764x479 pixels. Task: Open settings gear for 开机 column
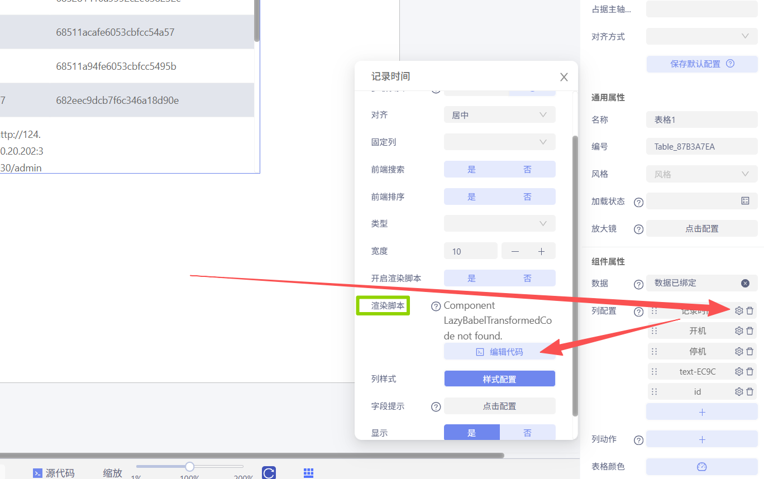739,331
